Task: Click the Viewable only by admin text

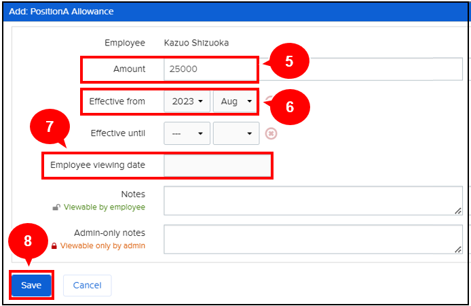Action: coord(102,245)
